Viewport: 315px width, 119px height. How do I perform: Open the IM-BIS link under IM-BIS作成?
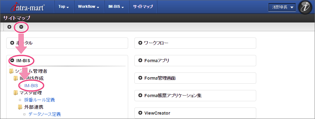pyautogui.click(x=31, y=86)
